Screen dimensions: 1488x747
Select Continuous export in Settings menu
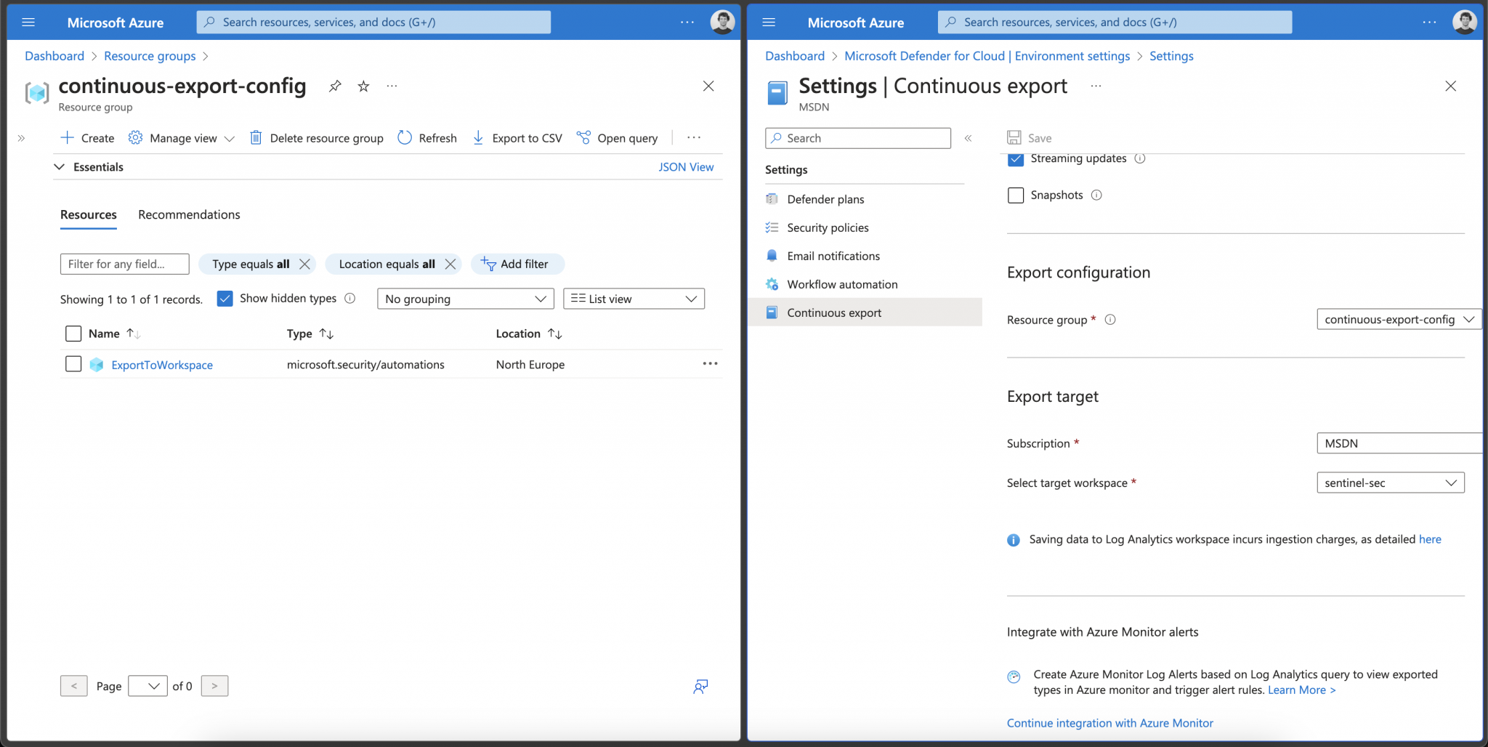coord(834,312)
